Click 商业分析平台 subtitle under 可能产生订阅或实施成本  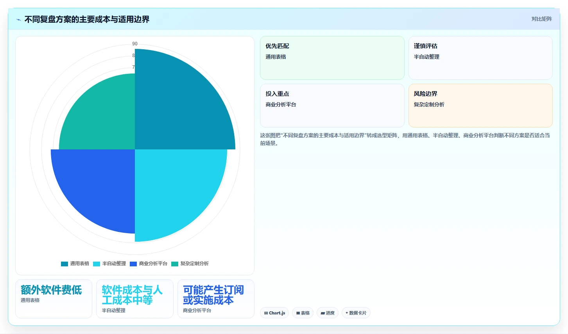(197, 311)
